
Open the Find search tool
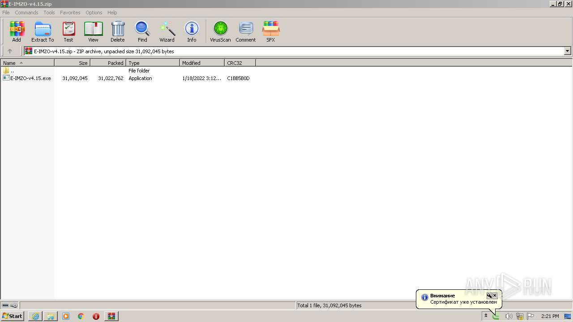[x=142, y=32]
